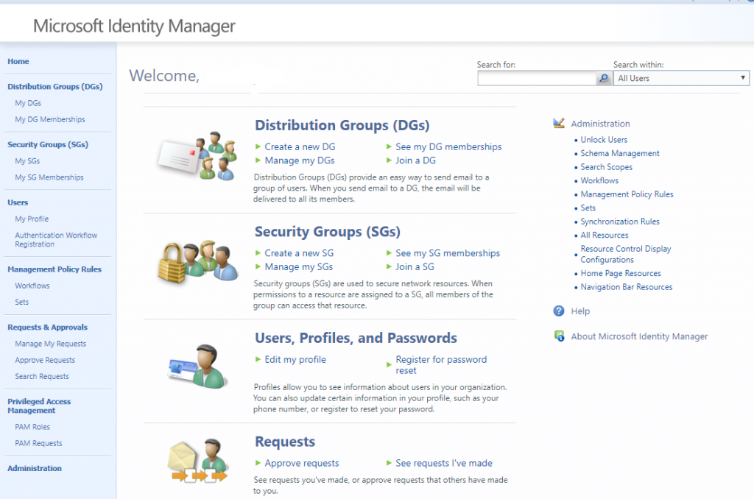Open Approve Requests in the sidebar
The image size is (754, 499).
click(45, 360)
